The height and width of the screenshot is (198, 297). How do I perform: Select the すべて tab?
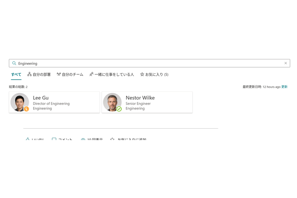point(16,74)
